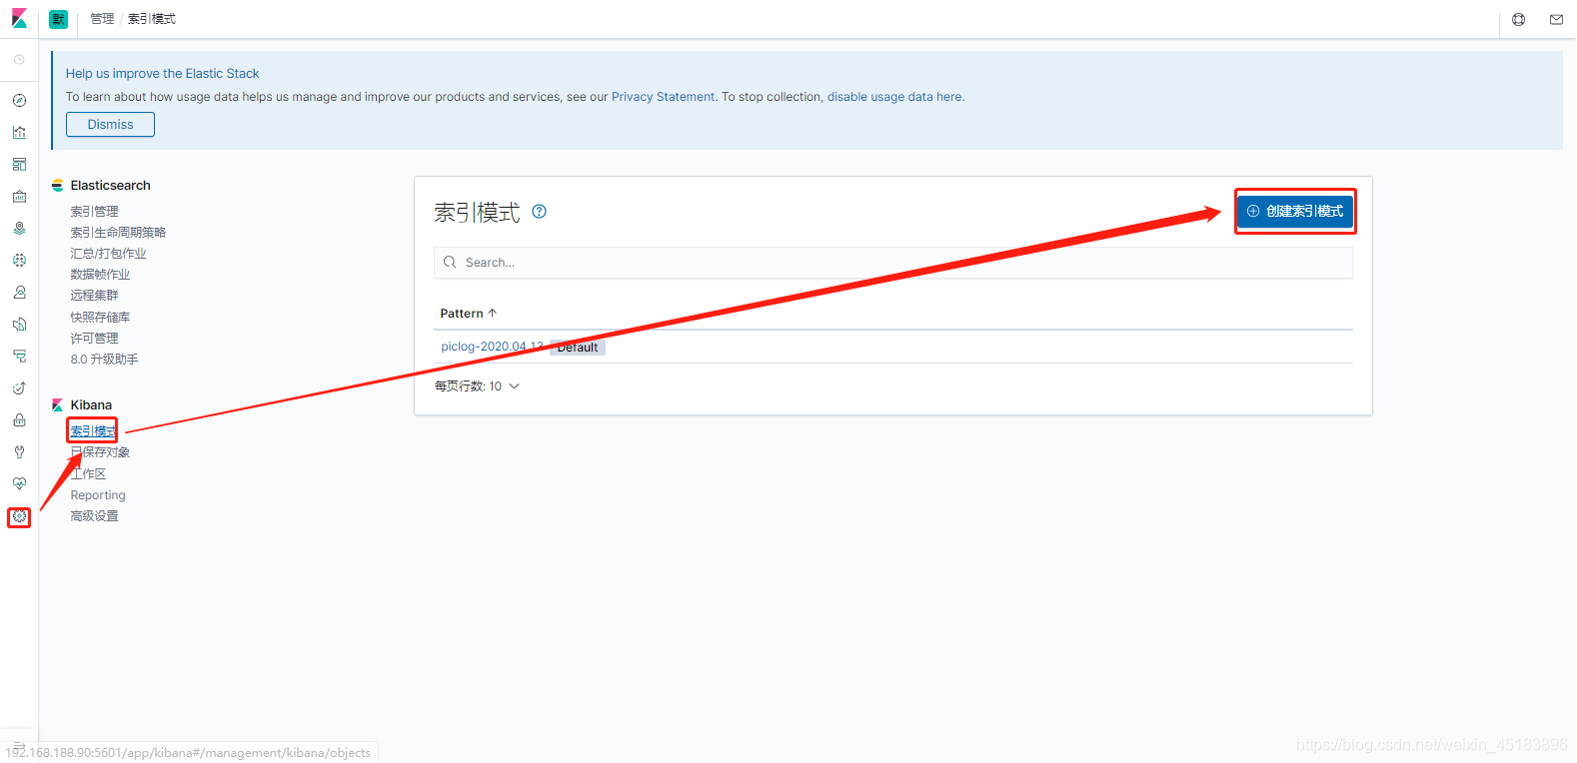Screen dimensions: 1577x763
Task: Click the Kibana section heading
Action: pyautogui.click(x=91, y=405)
